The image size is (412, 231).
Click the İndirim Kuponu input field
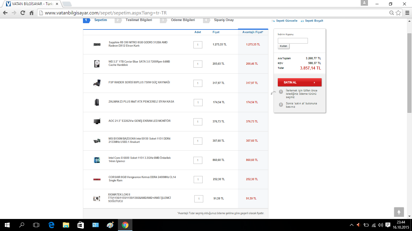tap(293, 41)
